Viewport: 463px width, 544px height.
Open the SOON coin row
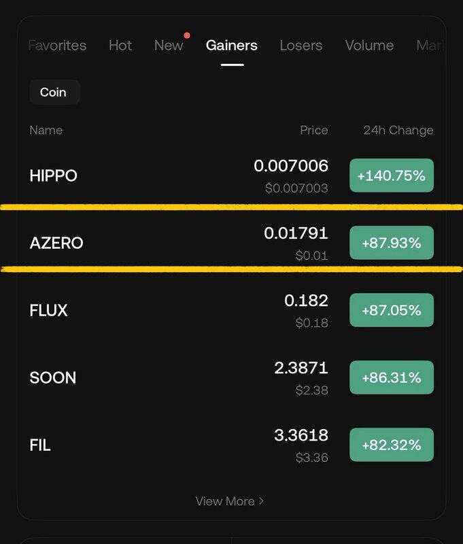[53, 377]
